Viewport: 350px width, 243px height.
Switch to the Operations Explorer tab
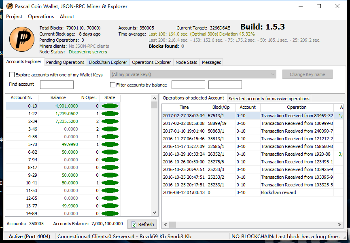point(151,62)
